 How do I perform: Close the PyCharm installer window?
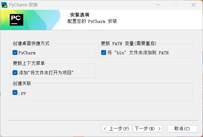(194, 5)
